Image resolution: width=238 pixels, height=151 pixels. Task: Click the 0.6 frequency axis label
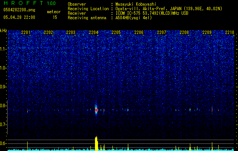3,143
